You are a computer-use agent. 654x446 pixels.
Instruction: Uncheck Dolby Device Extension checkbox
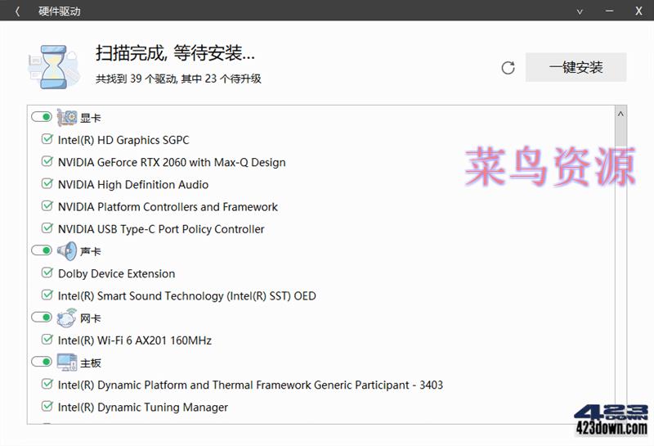click(x=47, y=273)
